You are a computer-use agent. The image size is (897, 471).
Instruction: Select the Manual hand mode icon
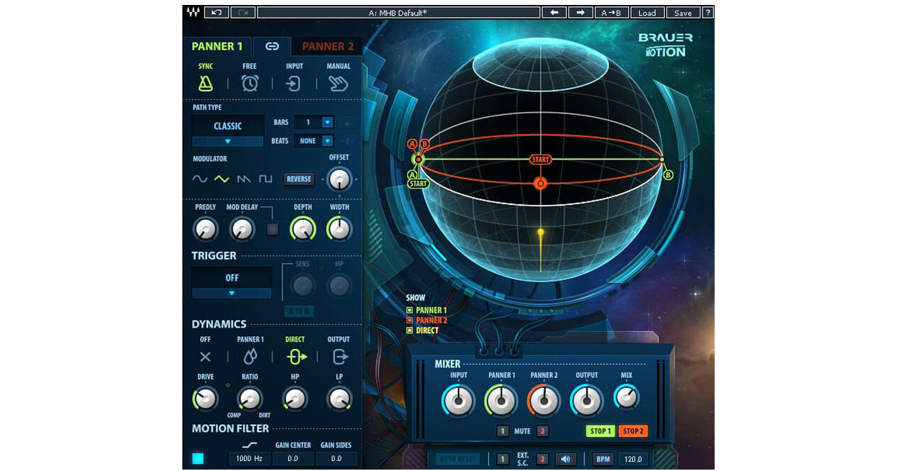[x=339, y=83]
